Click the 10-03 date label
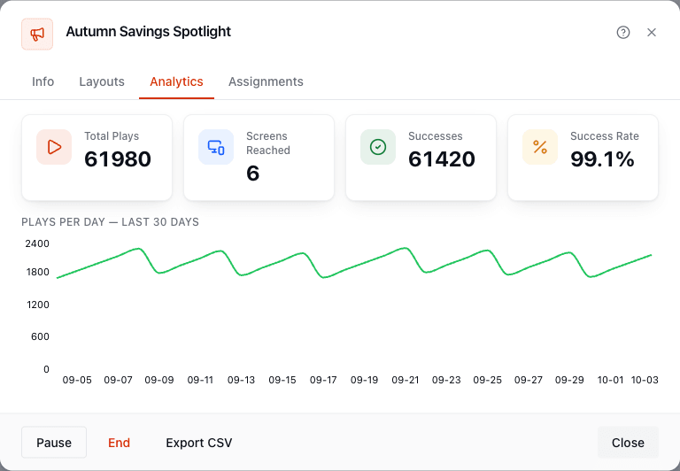This screenshot has width=680, height=471. click(645, 381)
